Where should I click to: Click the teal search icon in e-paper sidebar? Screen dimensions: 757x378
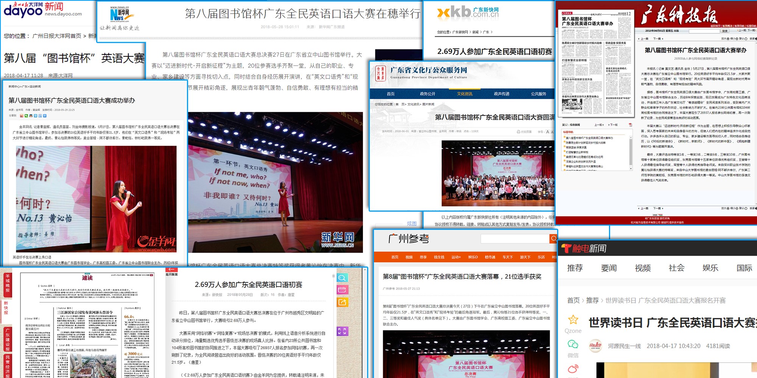coord(342,278)
